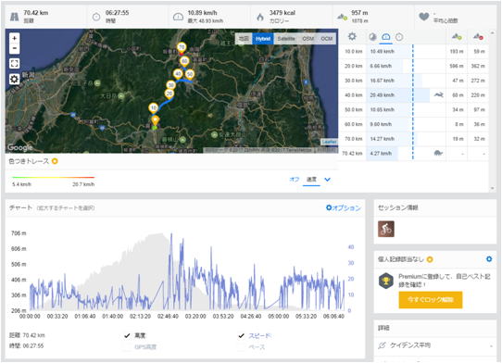Select the 70.42 km final split row
The height and width of the screenshot is (363, 502).
click(415, 154)
